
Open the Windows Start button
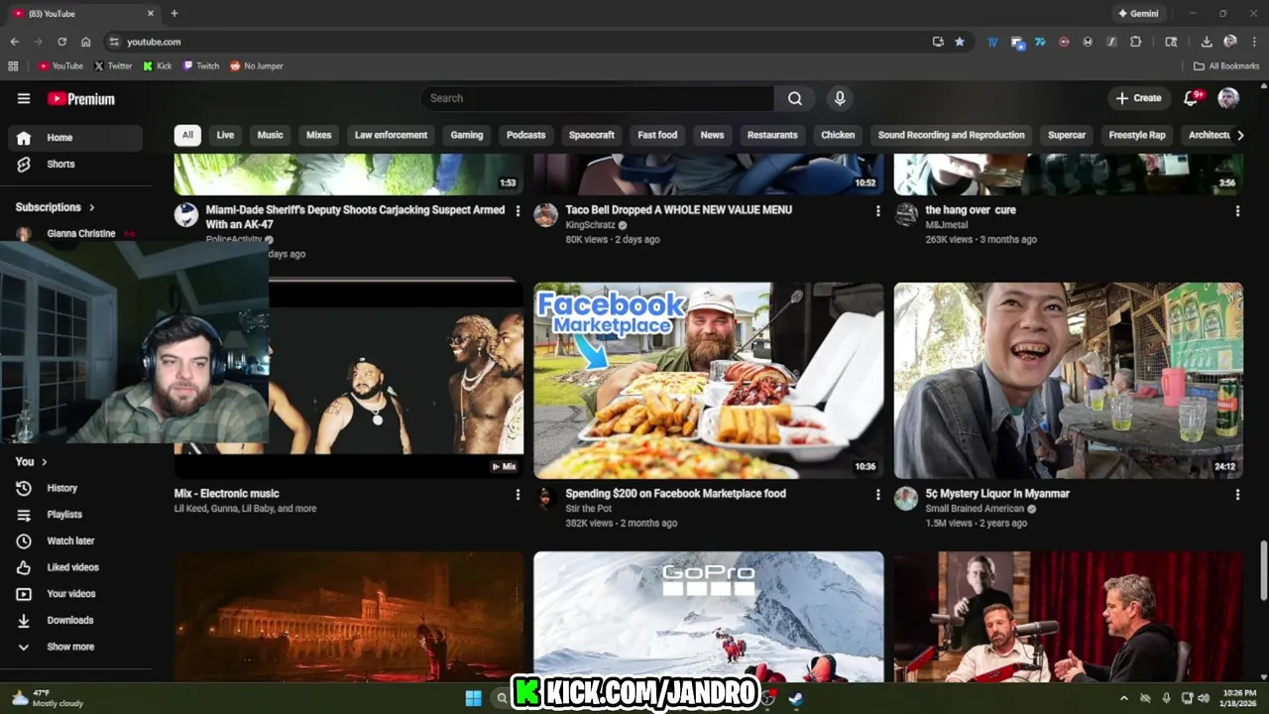point(473,698)
